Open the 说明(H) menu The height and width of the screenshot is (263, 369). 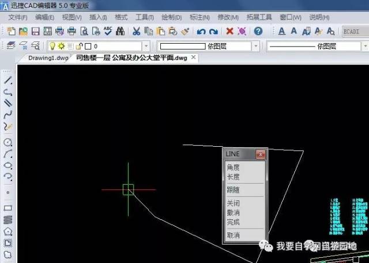(319, 17)
